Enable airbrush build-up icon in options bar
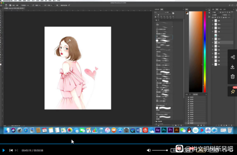Image resolution: width=237 pixels, height=155 pixels. [45, 5]
